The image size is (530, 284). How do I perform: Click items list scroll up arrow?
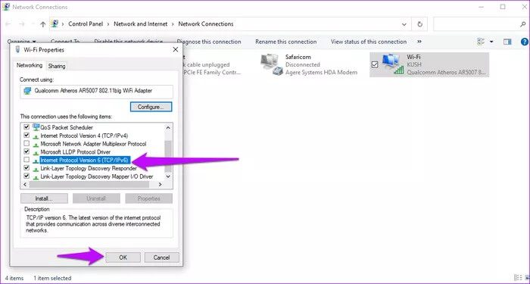point(168,127)
